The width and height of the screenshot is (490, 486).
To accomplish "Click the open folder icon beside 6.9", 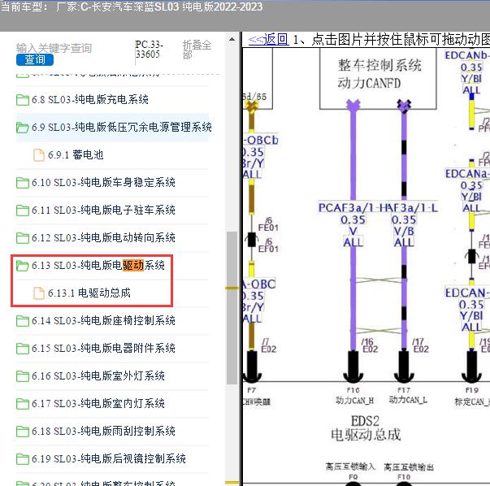I will pyautogui.click(x=23, y=128).
